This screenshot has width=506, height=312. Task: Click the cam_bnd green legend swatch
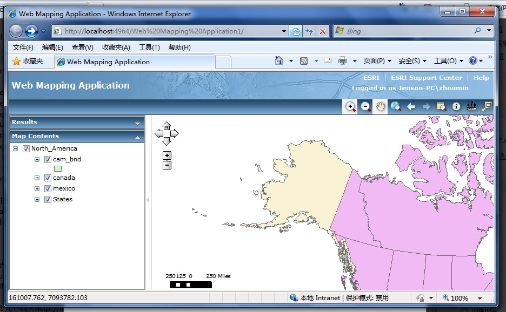point(58,168)
